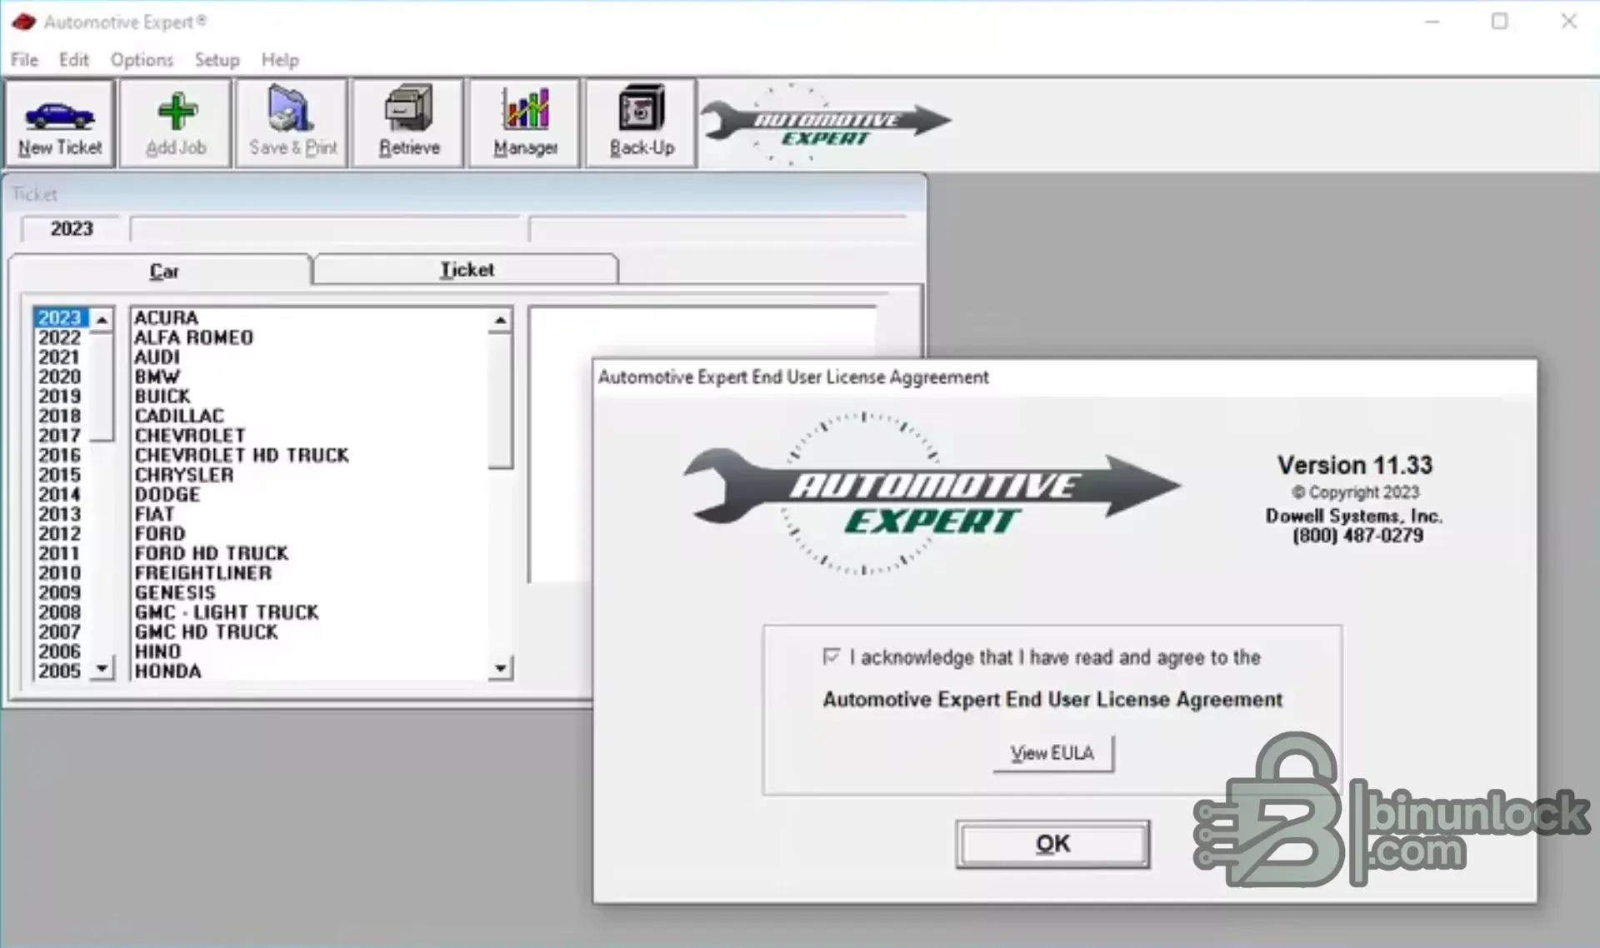Select year 2010 in the list
Image resolution: width=1600 pixels, height=948 pixels.
point(60,573)
